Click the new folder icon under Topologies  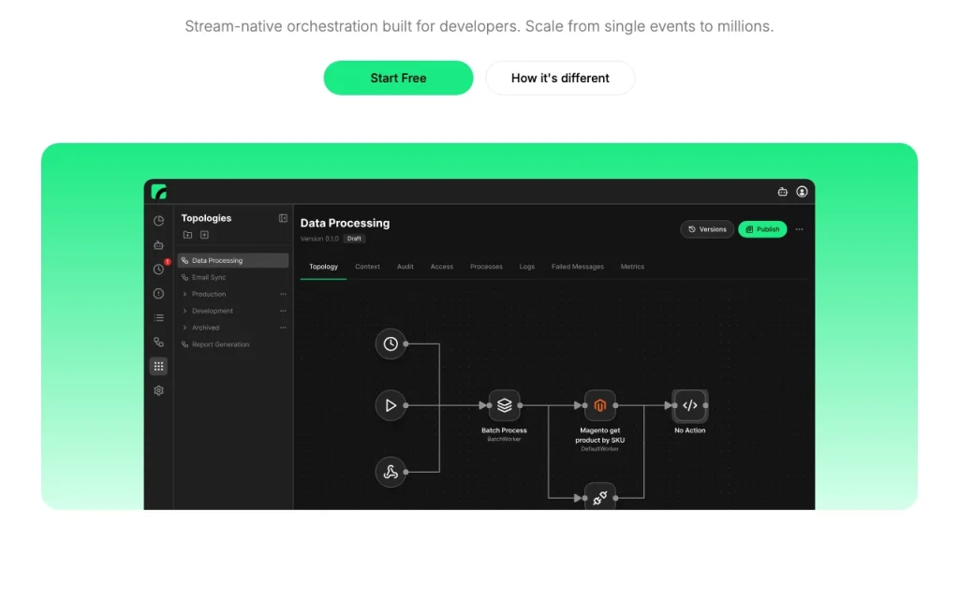[x=187, y=235]
